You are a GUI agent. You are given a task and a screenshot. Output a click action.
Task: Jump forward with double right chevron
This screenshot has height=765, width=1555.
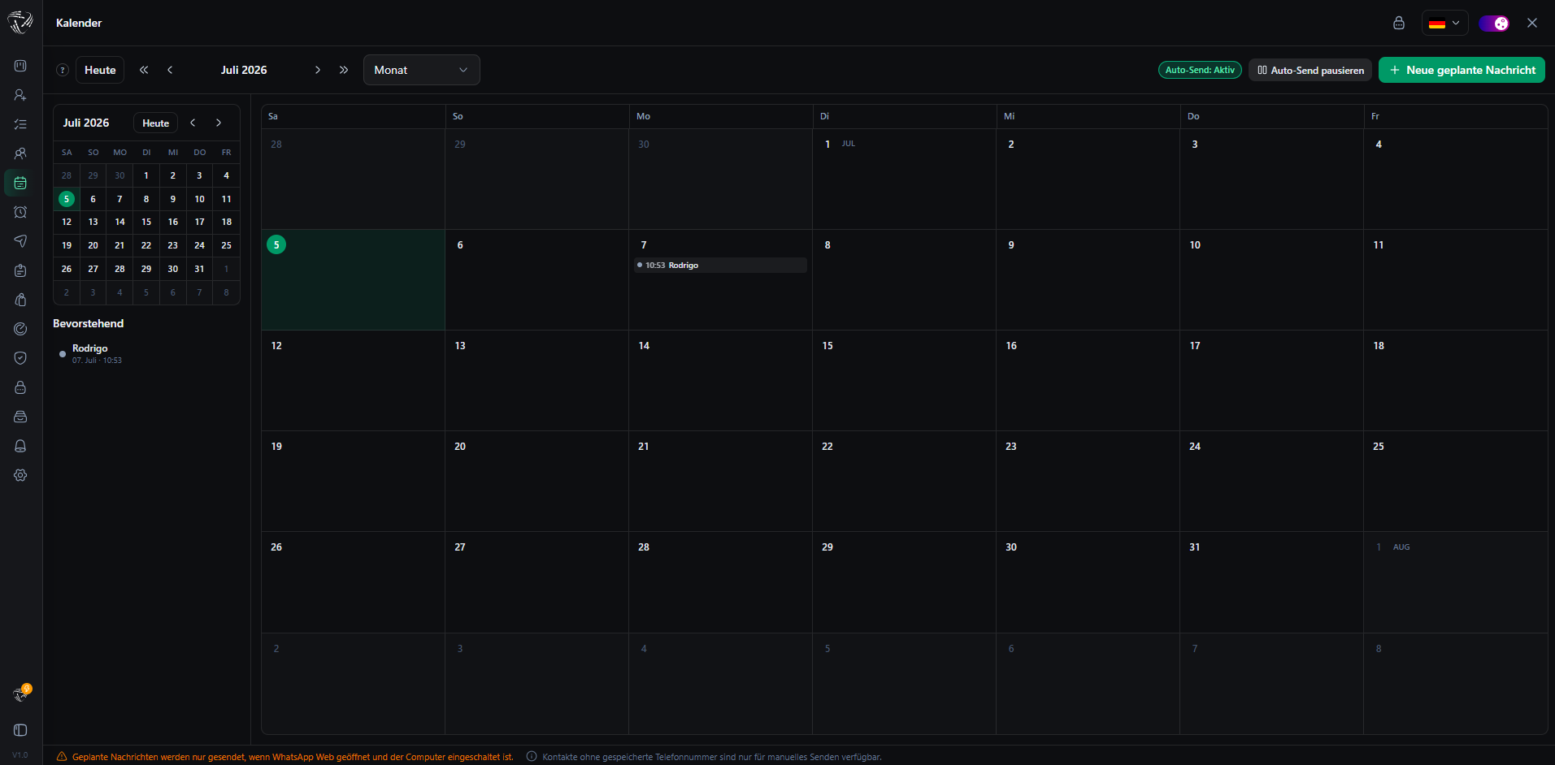pos(344,70)
